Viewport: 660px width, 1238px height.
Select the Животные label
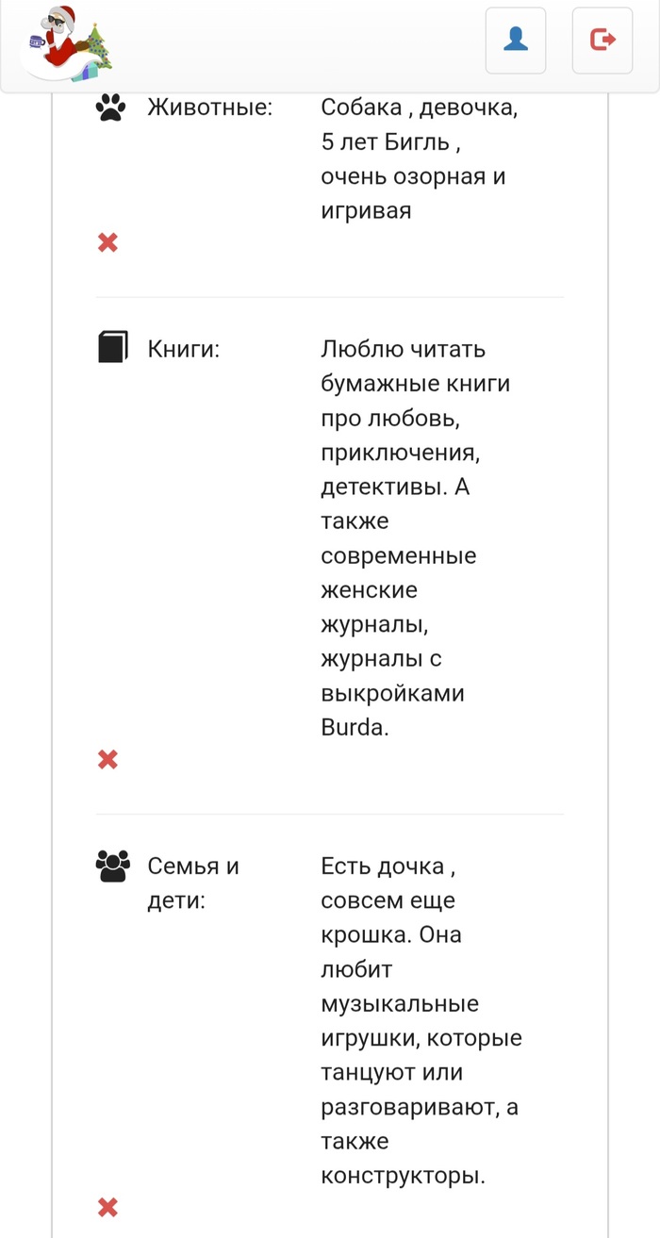[x=209, y=107]
